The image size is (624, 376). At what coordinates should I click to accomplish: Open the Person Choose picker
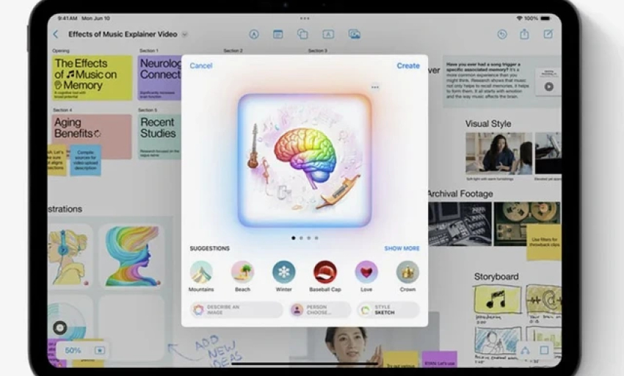coord(320,310)
